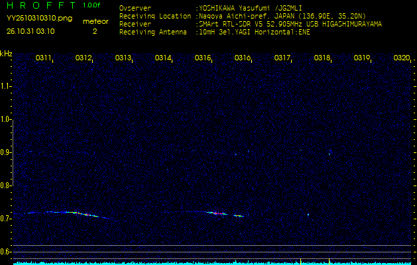The width and height of the screenshot is (417, 265).
Task: Click the 0320 time label
Action: pos(401,58)
